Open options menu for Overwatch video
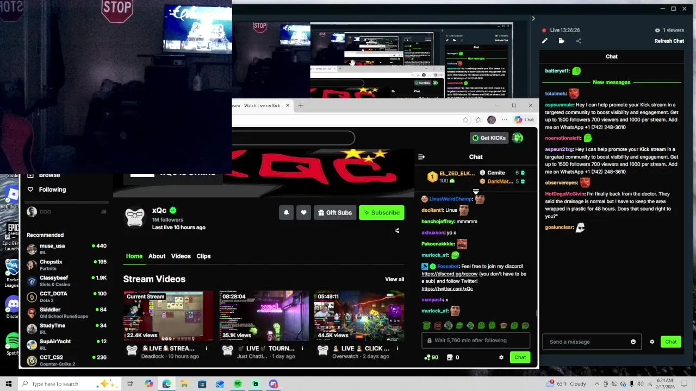The image size is (696, 391). (x=397, y=349)
